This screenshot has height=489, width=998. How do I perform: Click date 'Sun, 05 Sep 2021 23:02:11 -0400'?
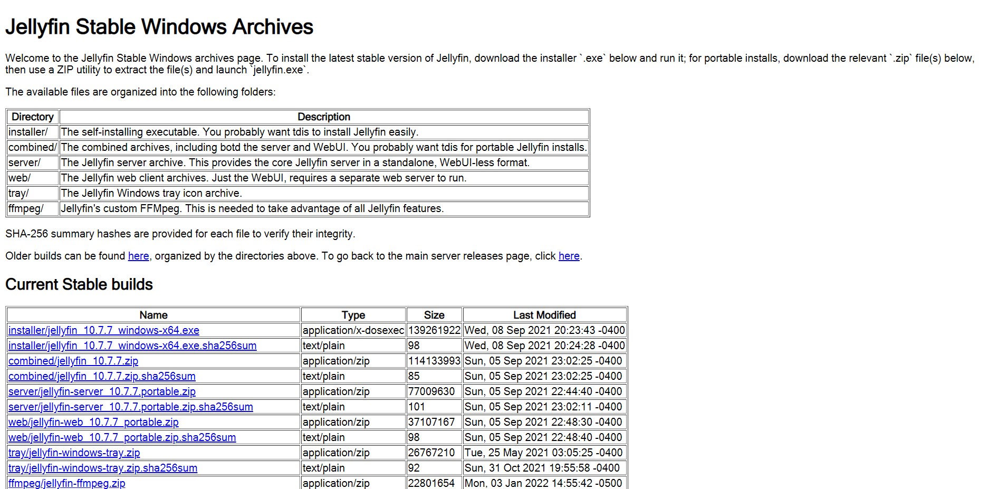[x=545, y=407]
